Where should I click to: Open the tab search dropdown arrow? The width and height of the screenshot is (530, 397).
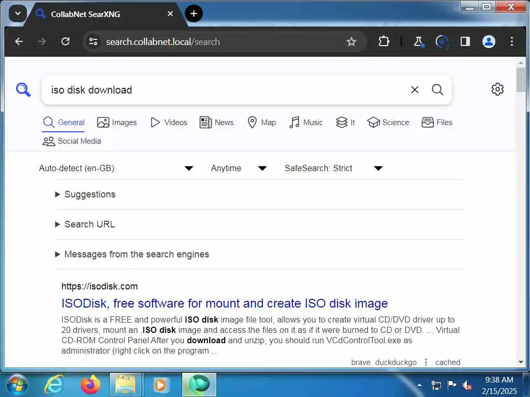(18, 14)
